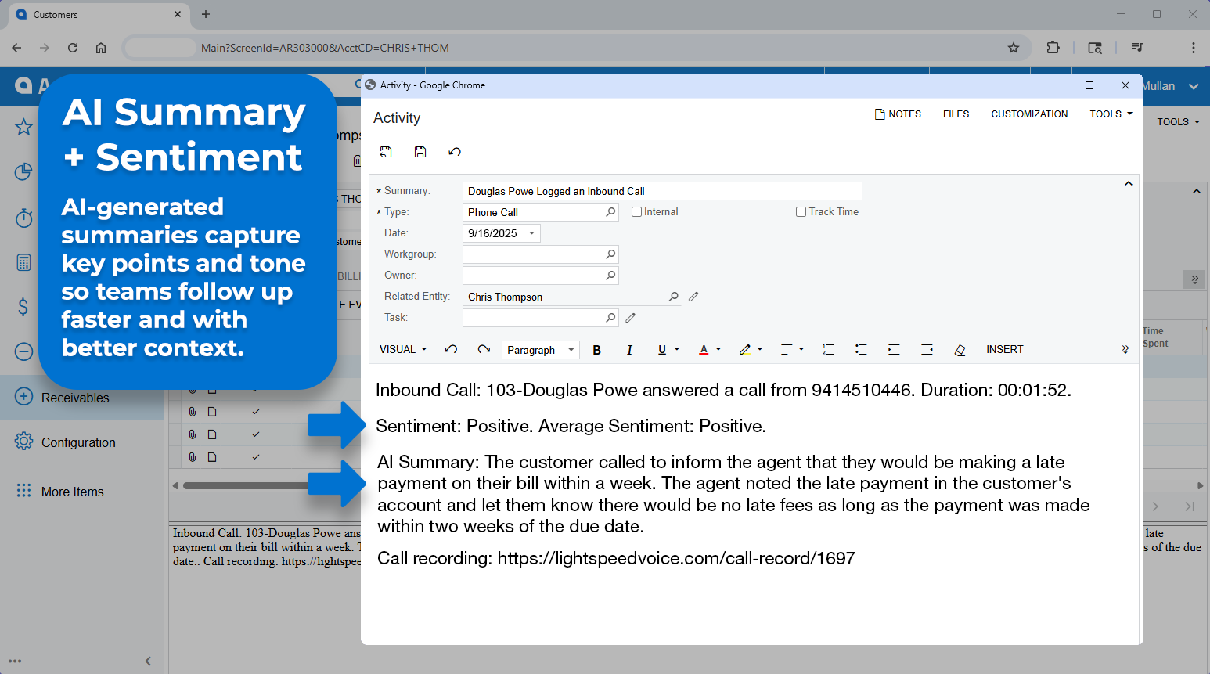
Task: Click the clear formatting eraser icon
Action: (x=960, y=350)
